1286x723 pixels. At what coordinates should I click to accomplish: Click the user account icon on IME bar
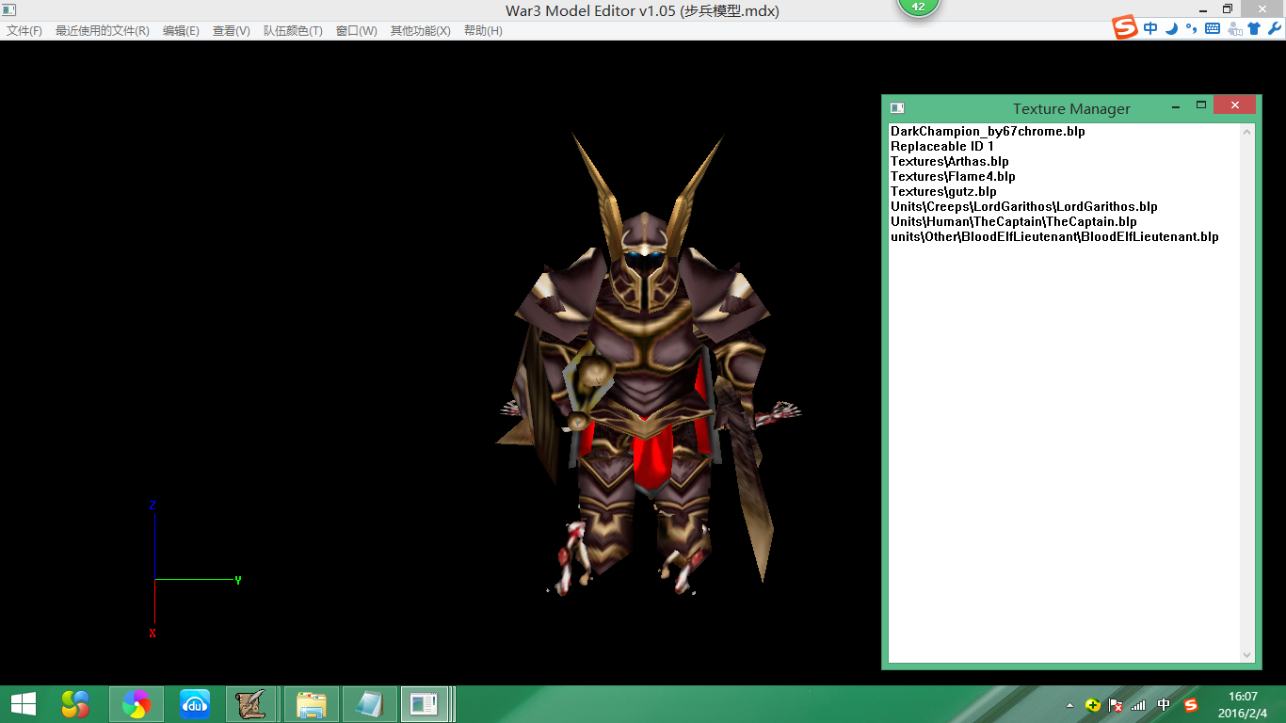1234,28
